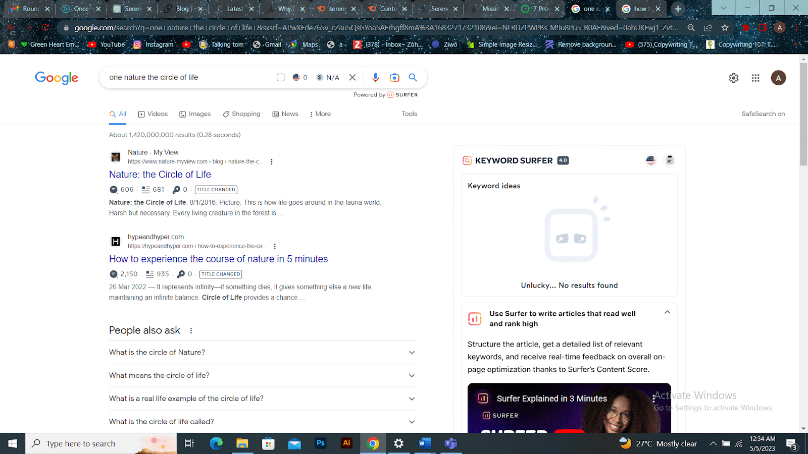Screen dimensions: 808x454
Task: Reload the page in Chrome
Action: (x=45, y=27)
